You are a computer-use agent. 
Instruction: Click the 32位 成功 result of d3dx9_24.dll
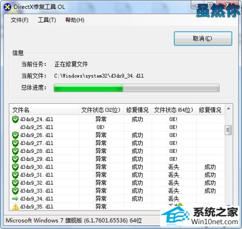(x=137, y=119)
